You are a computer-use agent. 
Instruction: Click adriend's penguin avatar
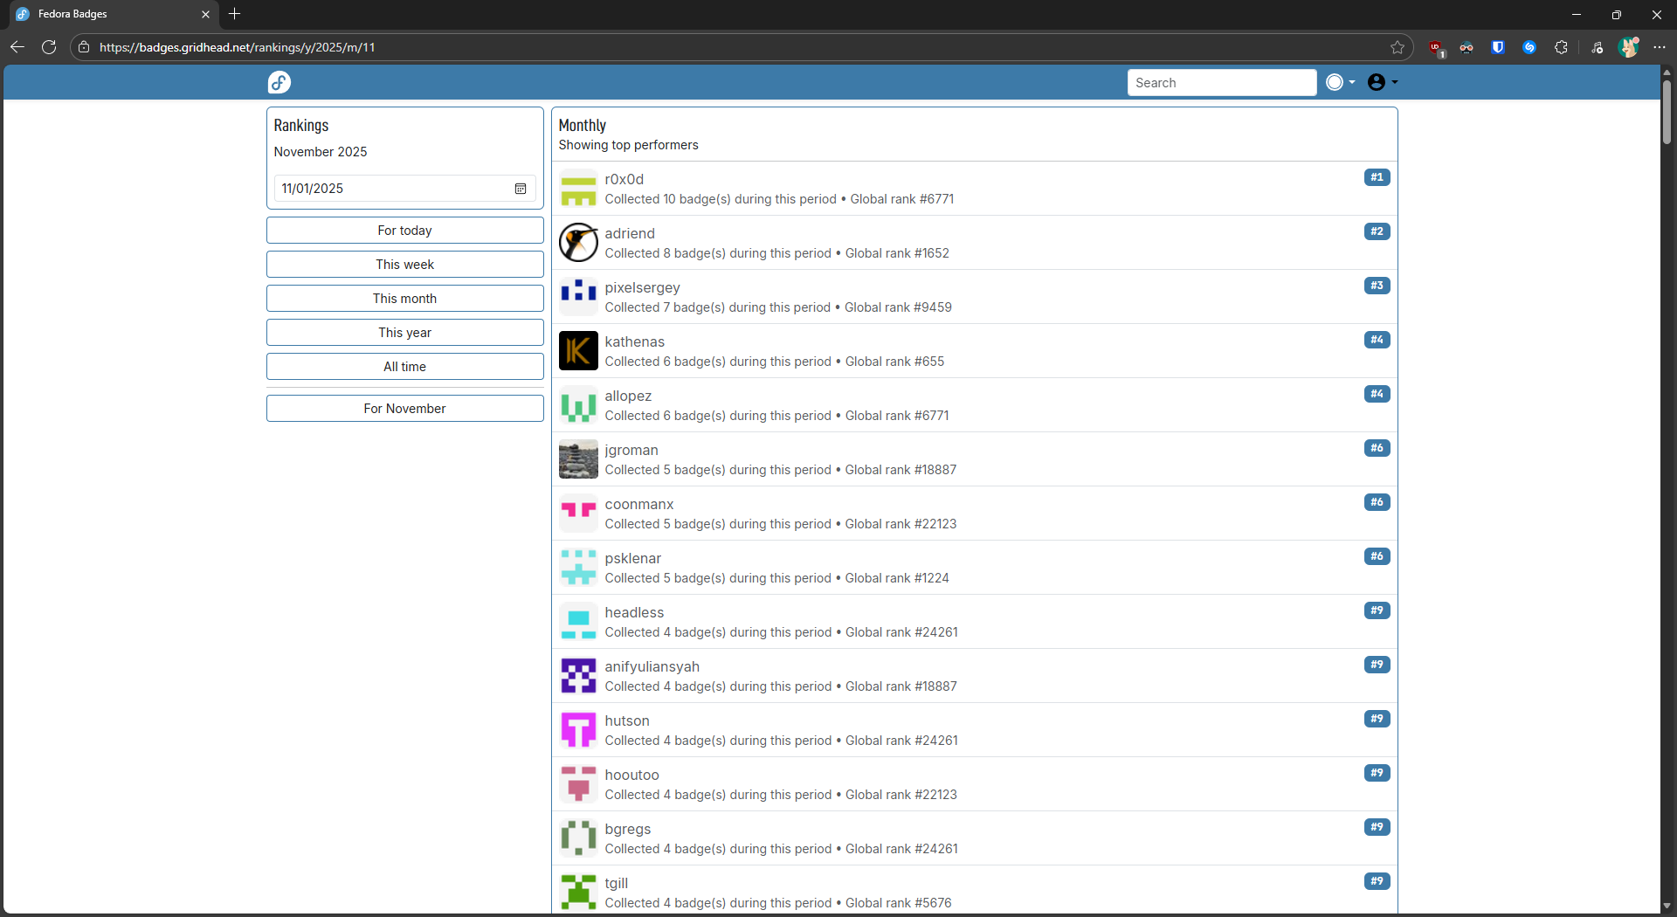click(578, 243)
